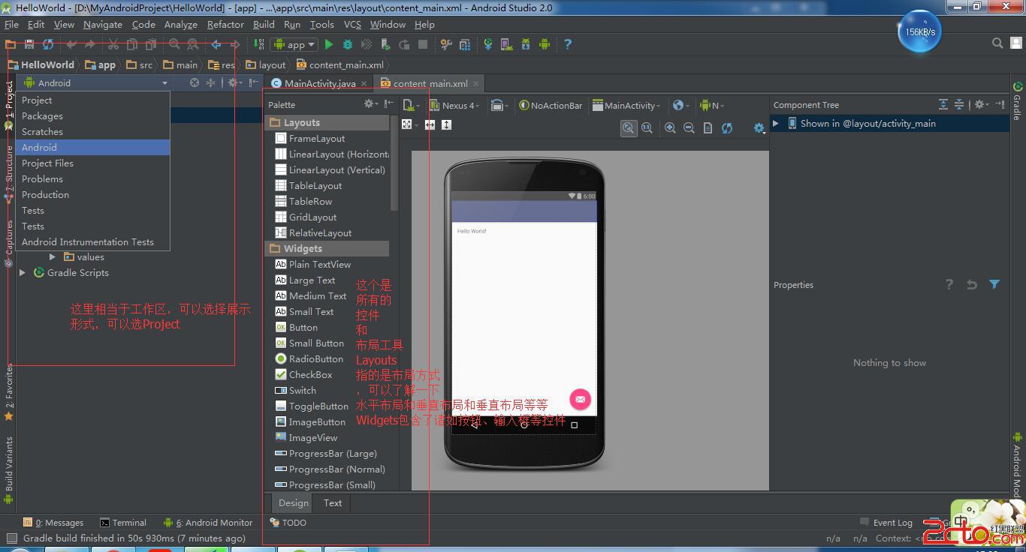Open the Help question mark icon
The image size is (1026, 552).
567,44
